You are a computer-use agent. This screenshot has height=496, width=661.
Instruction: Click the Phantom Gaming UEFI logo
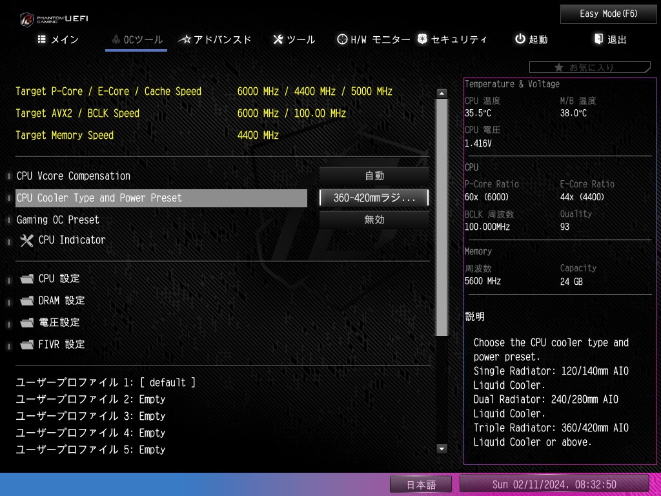click(x=54, y=19)
